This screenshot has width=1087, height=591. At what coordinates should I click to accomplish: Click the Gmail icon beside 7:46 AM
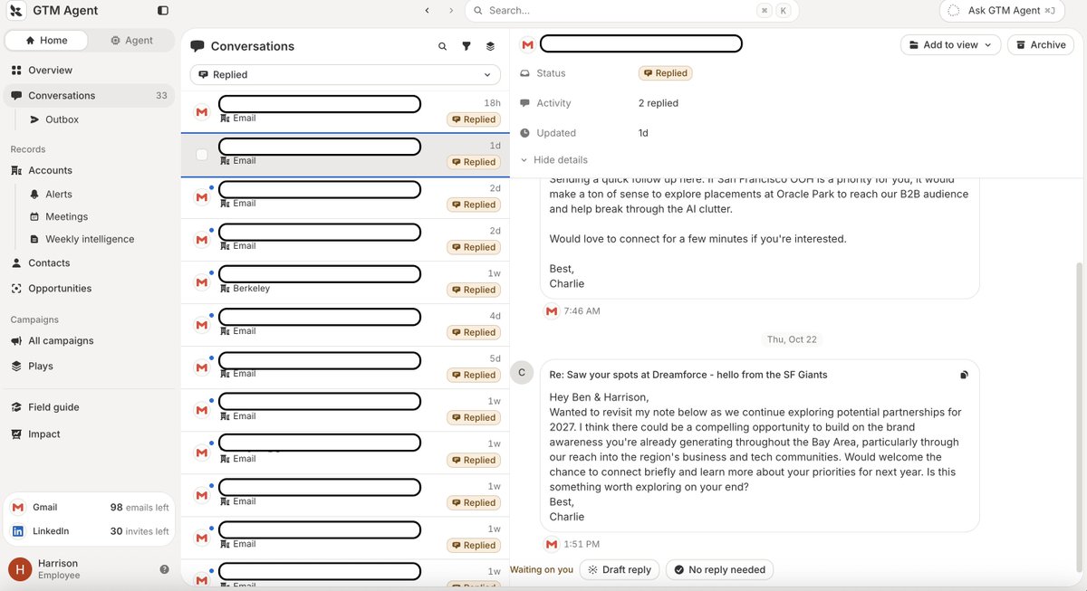pyautogui.click(x=552, y=310)
